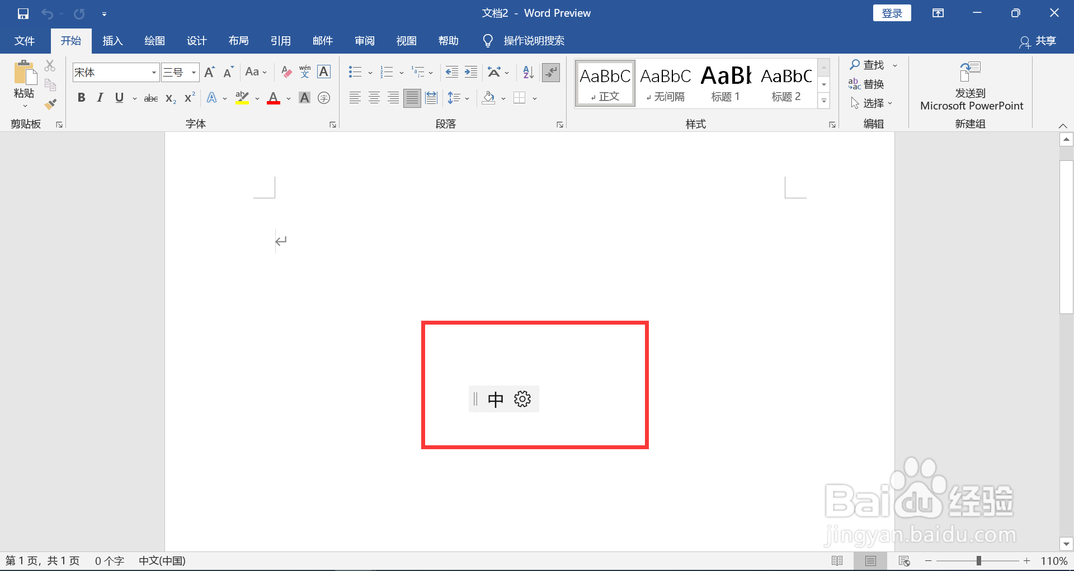1074x571 pixels.
Task: Click the ribbon display options icon
Action: point(938,13)
